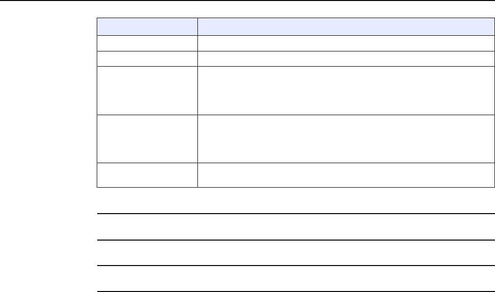Select third row's tall right cell

(x=346, y=91)
